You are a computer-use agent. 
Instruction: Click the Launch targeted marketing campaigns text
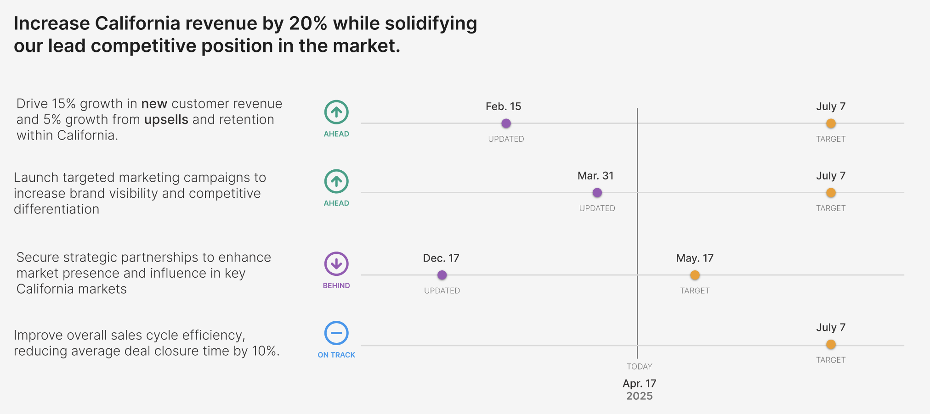[140, 193]
